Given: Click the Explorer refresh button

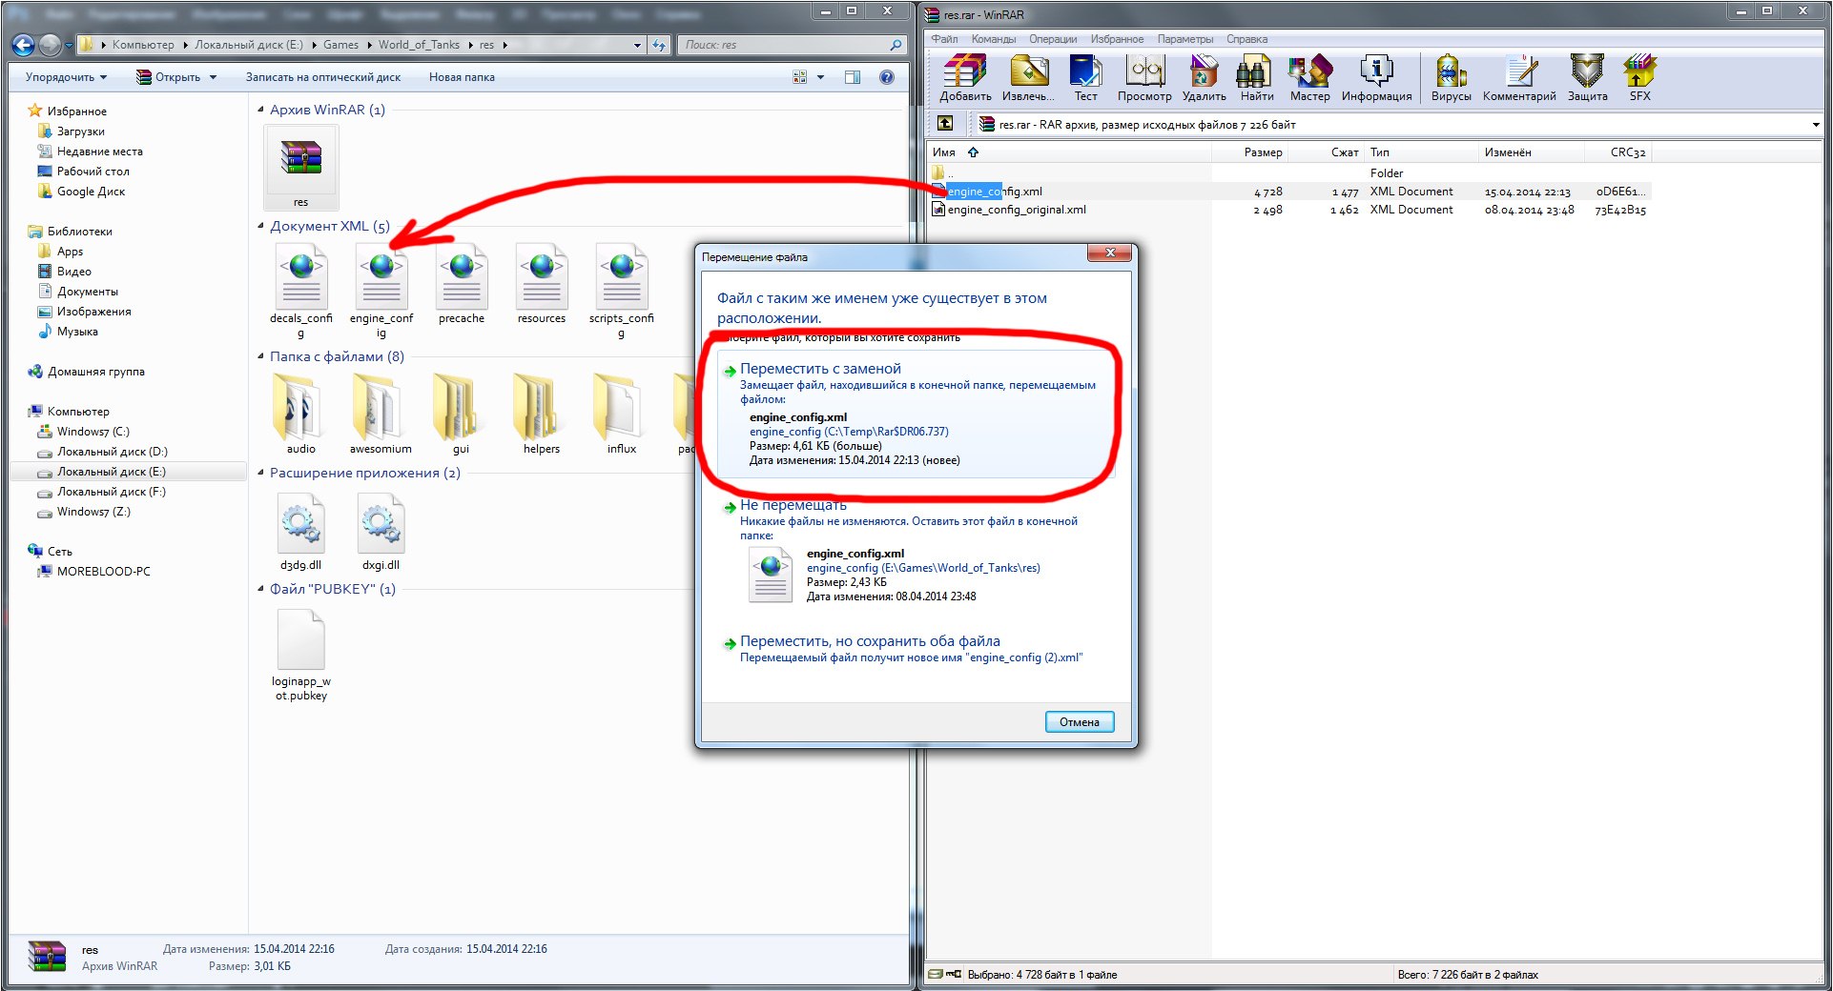Looking at the screenshot, I should tap(659, 45).
